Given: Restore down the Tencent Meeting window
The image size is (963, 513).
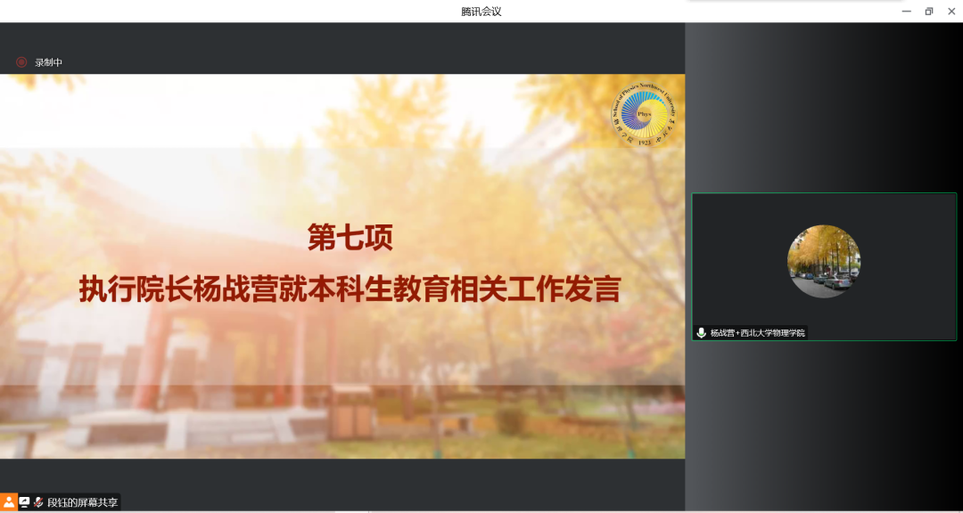Looking at the screenshot, I should 928,12.
